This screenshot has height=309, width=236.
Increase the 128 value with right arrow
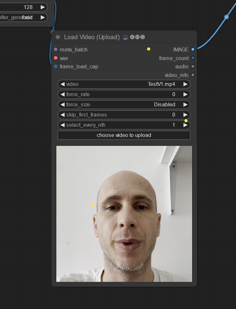tap(43, 7)
